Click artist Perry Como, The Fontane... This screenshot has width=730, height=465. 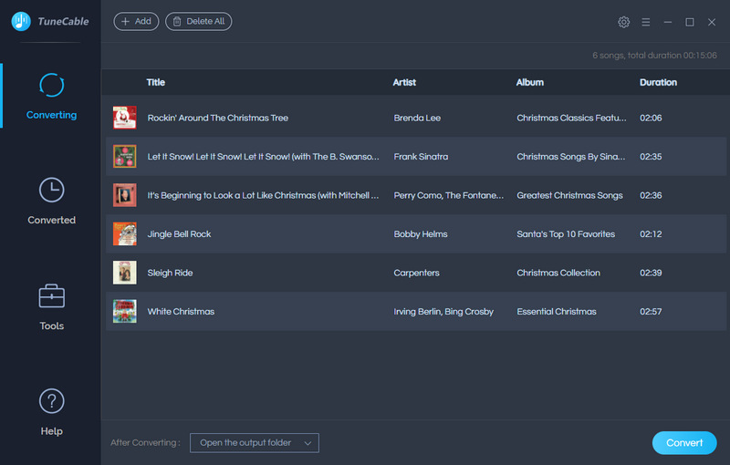448,195
